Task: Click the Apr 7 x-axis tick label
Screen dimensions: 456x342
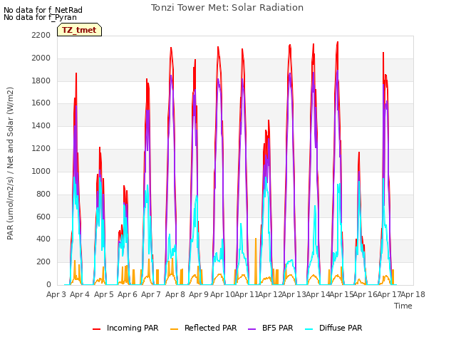Action: tap(151, 294)
